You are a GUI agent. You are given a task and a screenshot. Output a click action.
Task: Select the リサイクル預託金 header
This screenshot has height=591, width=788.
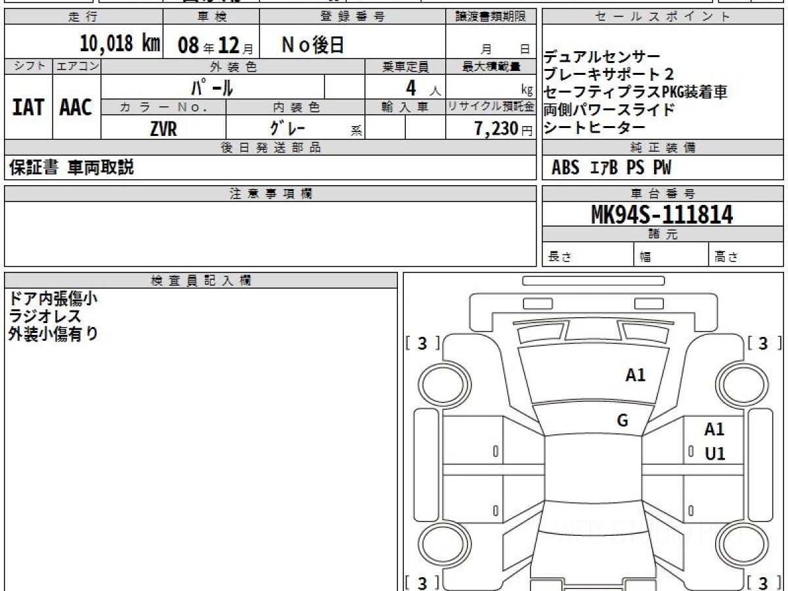coord(491,107)
